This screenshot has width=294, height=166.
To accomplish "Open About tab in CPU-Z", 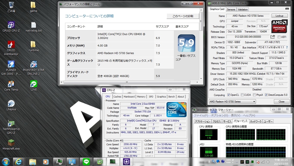I will coord(181,97).
